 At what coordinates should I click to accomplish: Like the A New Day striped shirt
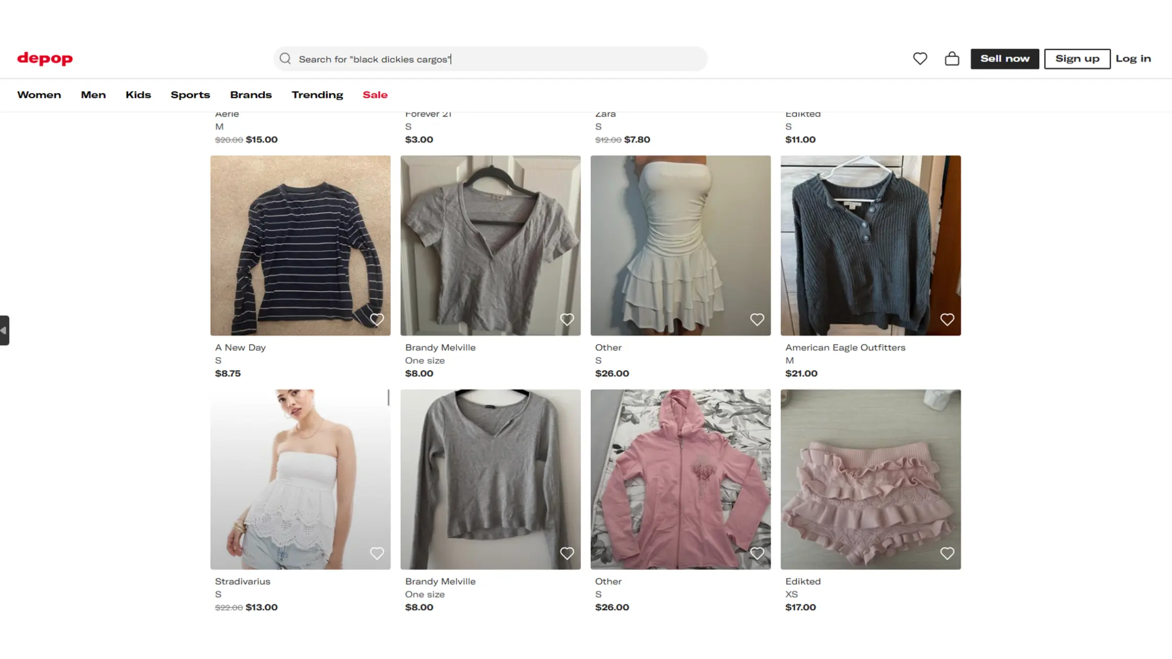377,319
